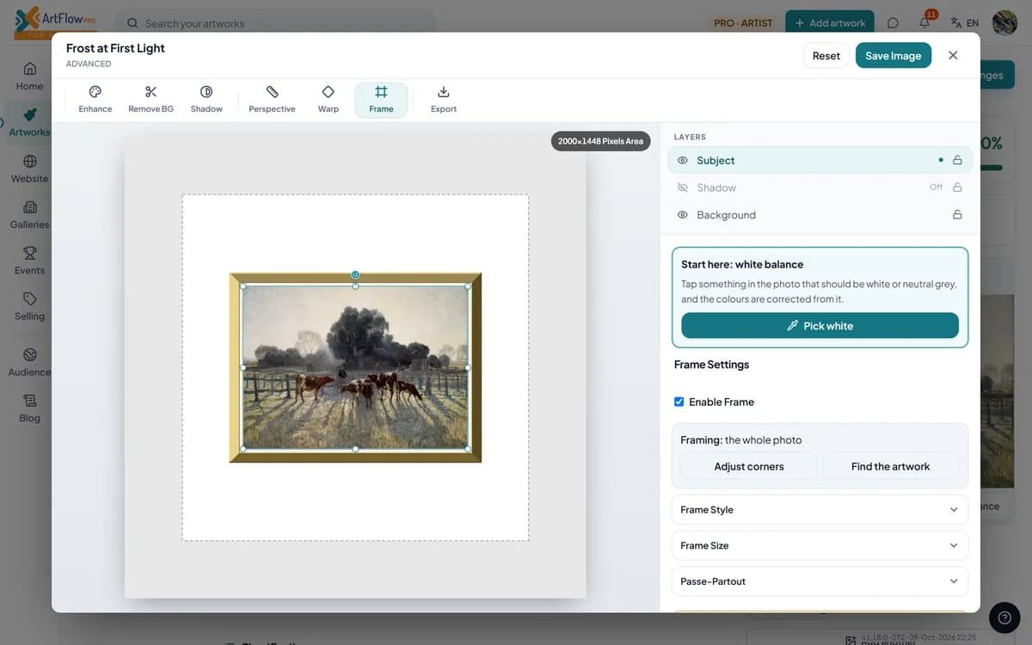1032x645 pixels.
Task: Open help question mark button
Action: pyautogui.click(x=1004, y=617)
